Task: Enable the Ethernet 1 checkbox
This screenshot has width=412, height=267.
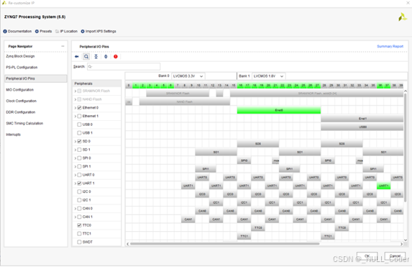Action: click(79, 117)
